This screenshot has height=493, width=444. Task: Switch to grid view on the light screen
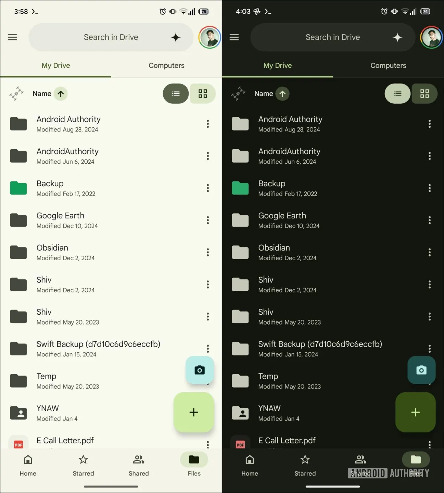pos(203,93)
